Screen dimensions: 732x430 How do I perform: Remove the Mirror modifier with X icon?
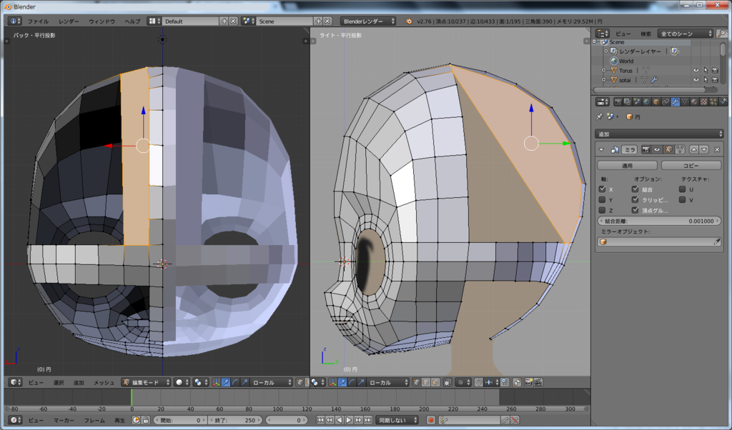pyautogui.click(x=717, y=149)
